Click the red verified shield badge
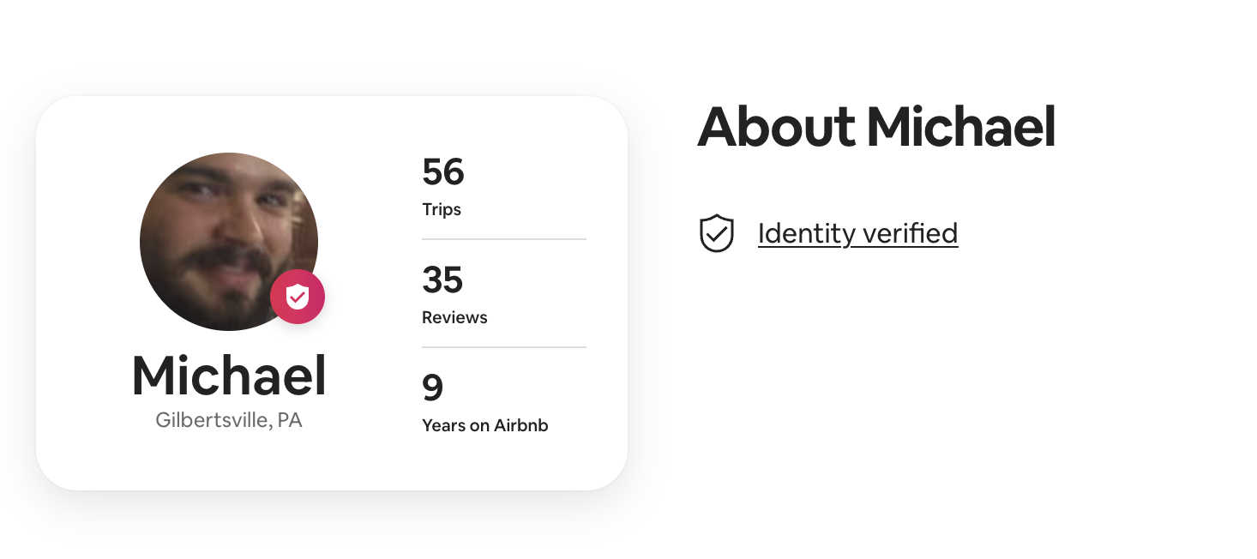Screen dimensions: 1257x559 click(298, 297)
